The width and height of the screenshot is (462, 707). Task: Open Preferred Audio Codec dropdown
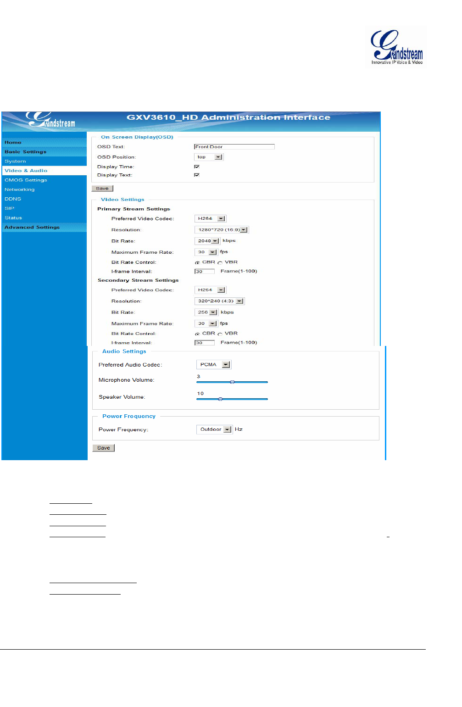pos(214,365)
